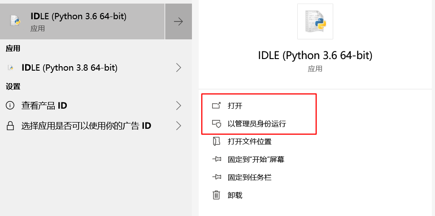The width and height of the screenshot is (435, 216).
Task: Click the 打开 open icon
Action: [x=217, y=106]
